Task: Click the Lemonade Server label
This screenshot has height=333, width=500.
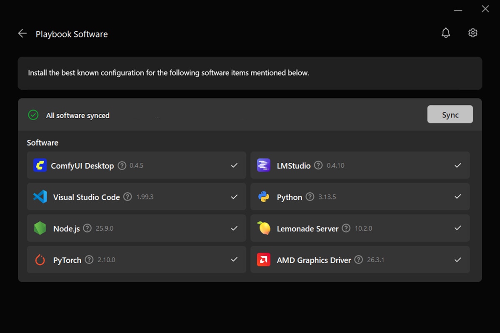Action: click(307, 229)
